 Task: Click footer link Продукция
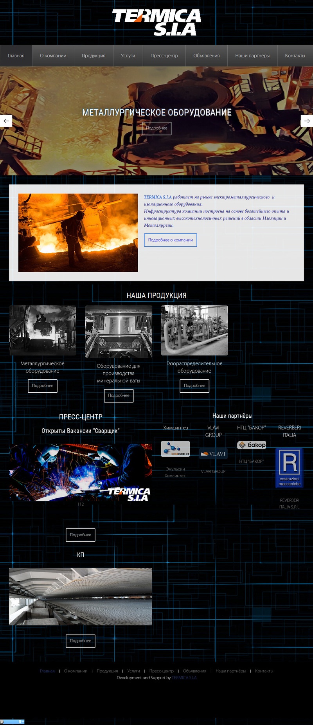point(107,671)
